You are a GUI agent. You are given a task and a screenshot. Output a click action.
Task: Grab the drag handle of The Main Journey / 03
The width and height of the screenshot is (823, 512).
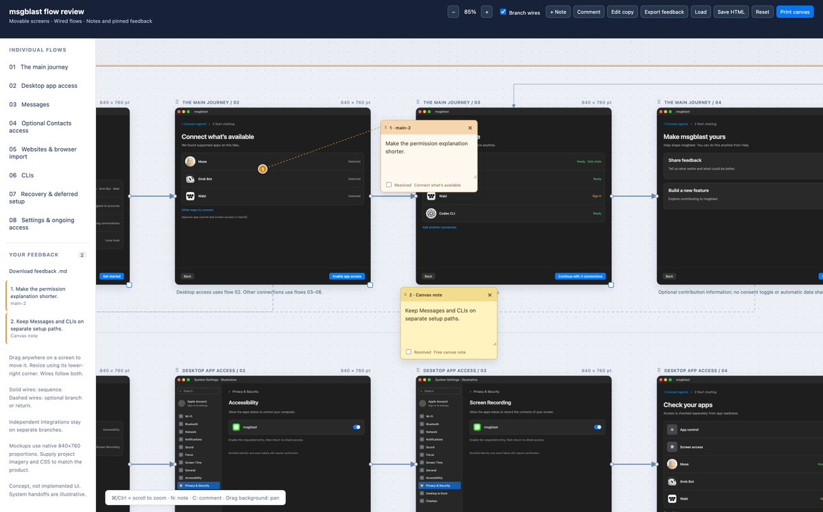tap(418, 102)
